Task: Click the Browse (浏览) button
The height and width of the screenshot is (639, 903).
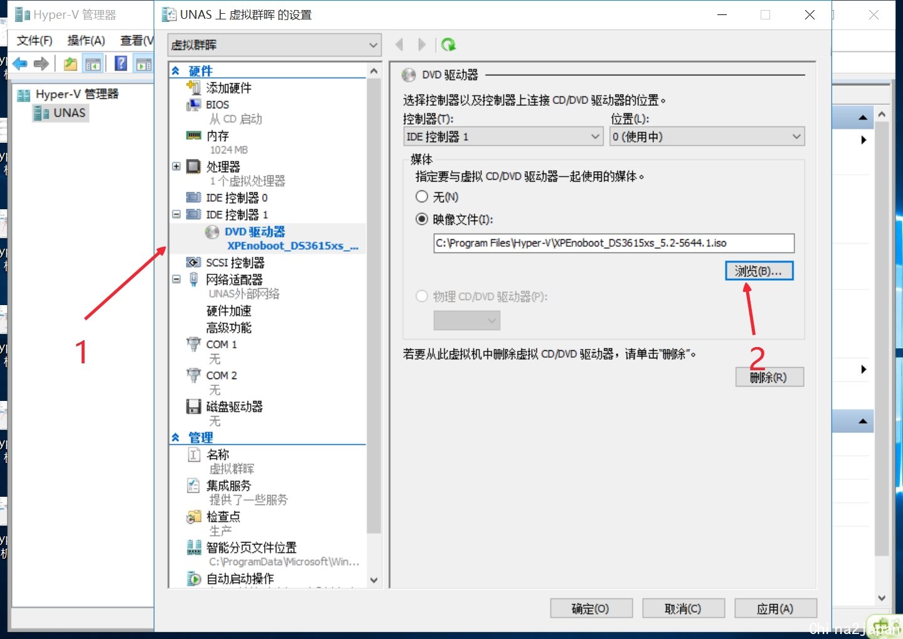Action: [x=759, y=271]
